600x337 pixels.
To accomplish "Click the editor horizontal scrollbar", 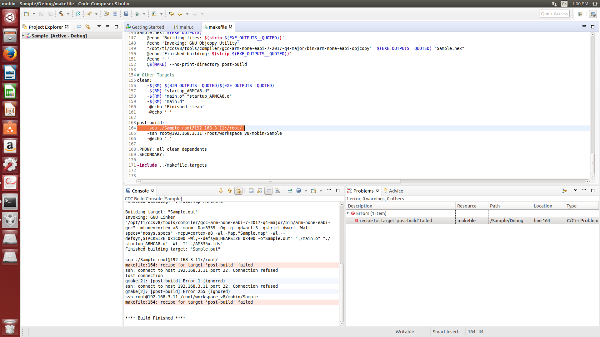I will 270,181.
